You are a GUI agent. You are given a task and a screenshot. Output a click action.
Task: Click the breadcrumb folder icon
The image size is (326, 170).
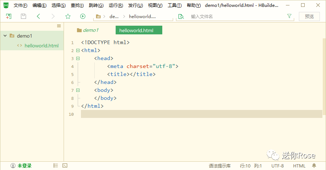(x=98, y=16)
